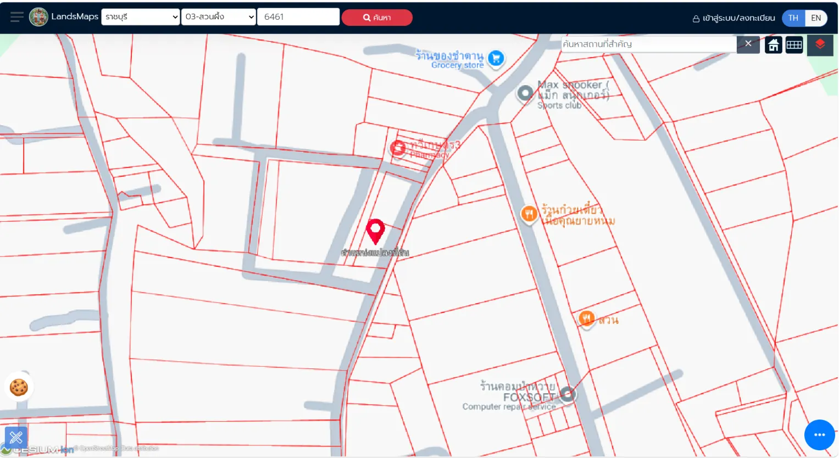Click the red parcel location pin

[375, 231]
